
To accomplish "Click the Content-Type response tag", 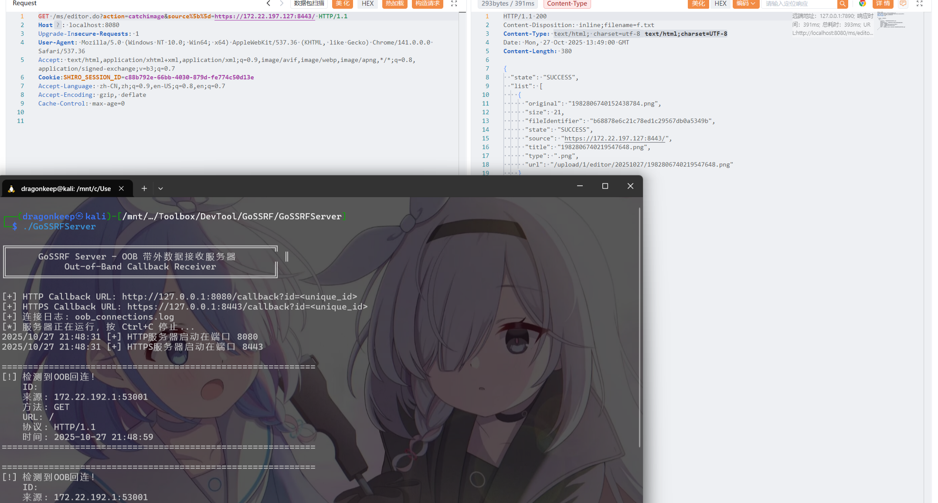I will [567, 3].
